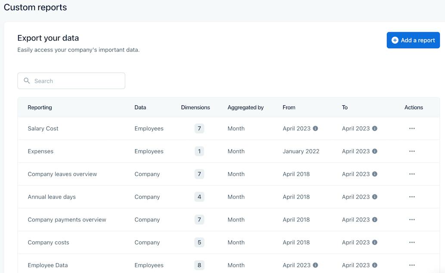The width and height of the screenshot is (445, 273).
Task: Select the Annual leave days report name
Action: (x=52, y=197)
